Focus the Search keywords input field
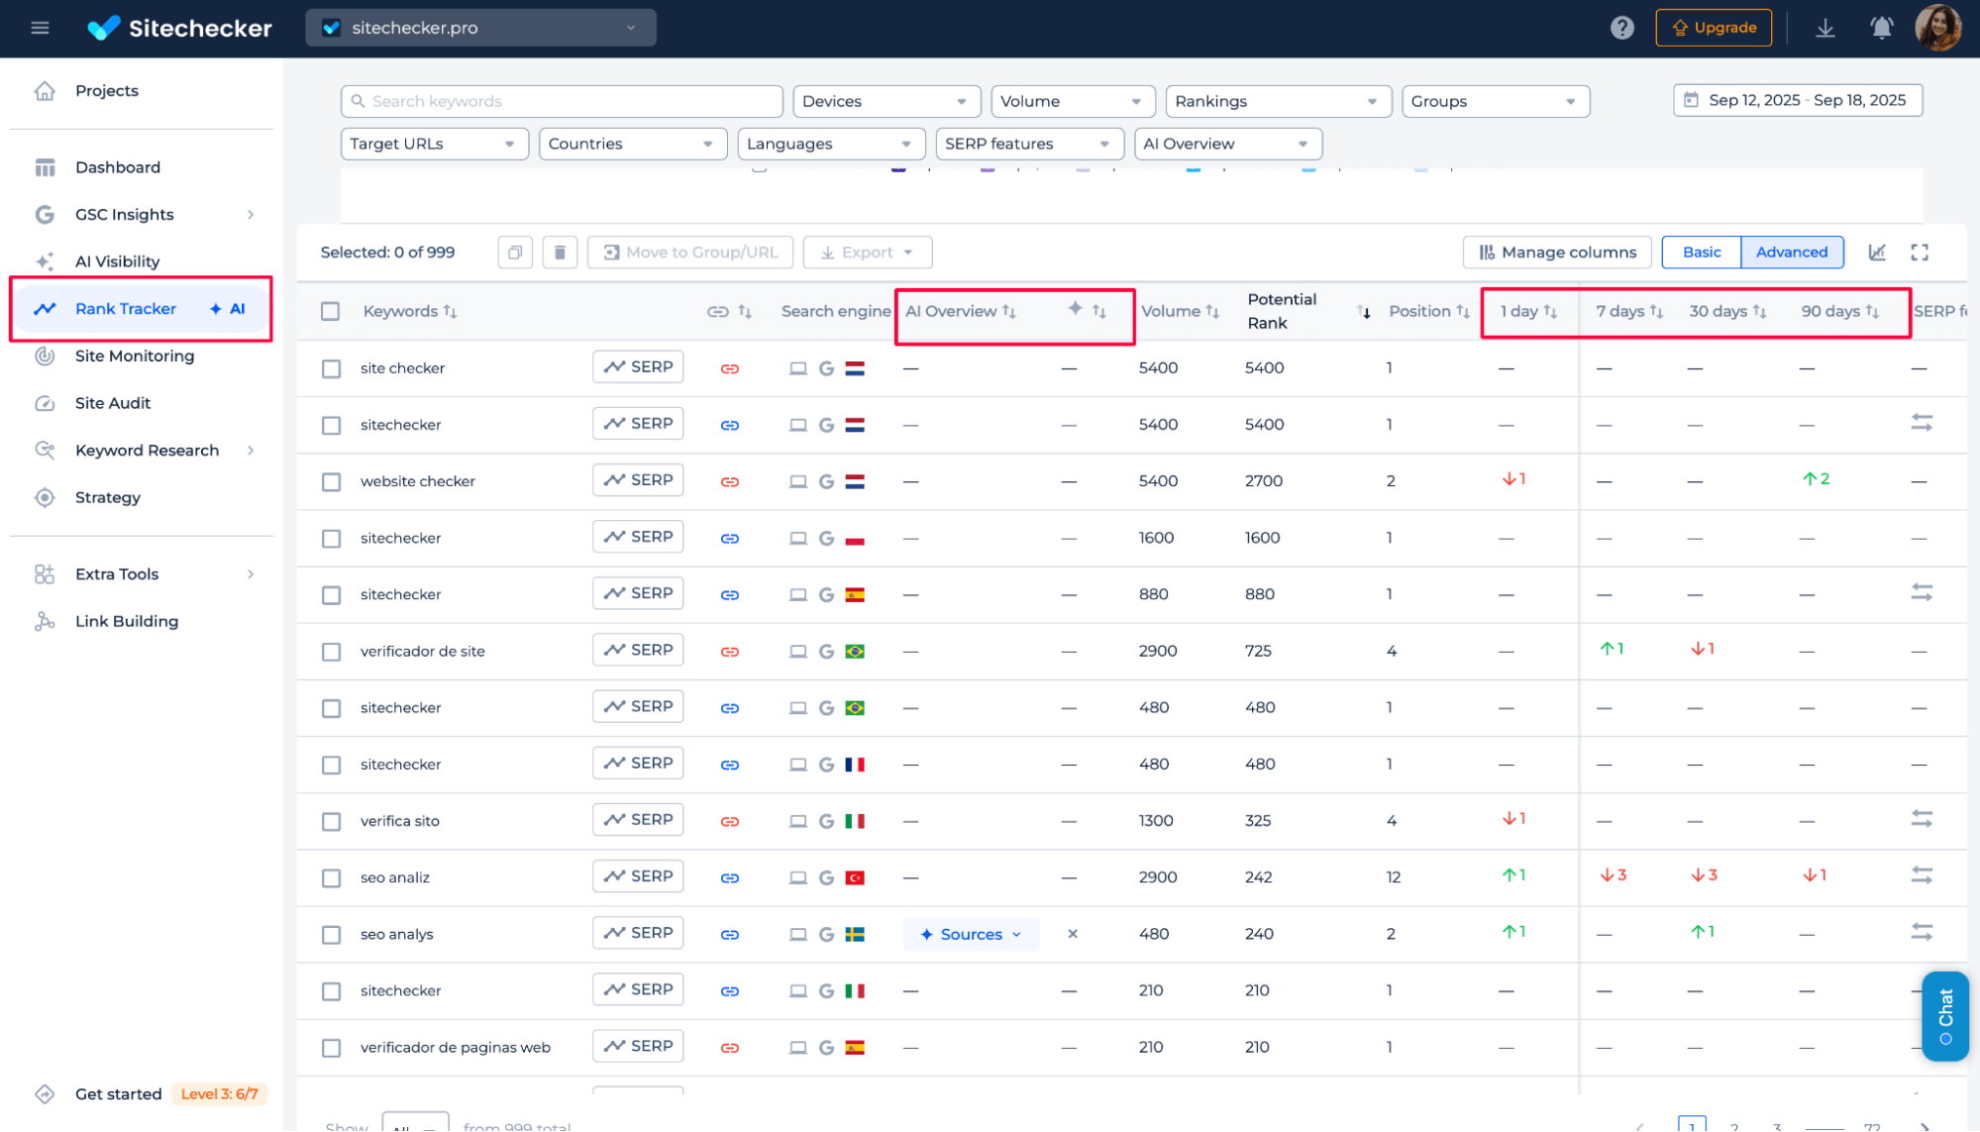 [x=562, y=101]
